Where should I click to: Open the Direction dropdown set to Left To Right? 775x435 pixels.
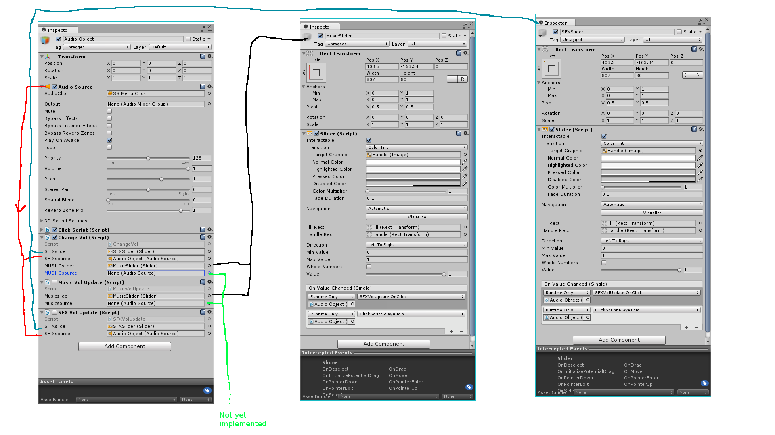(x=416, y=244)
